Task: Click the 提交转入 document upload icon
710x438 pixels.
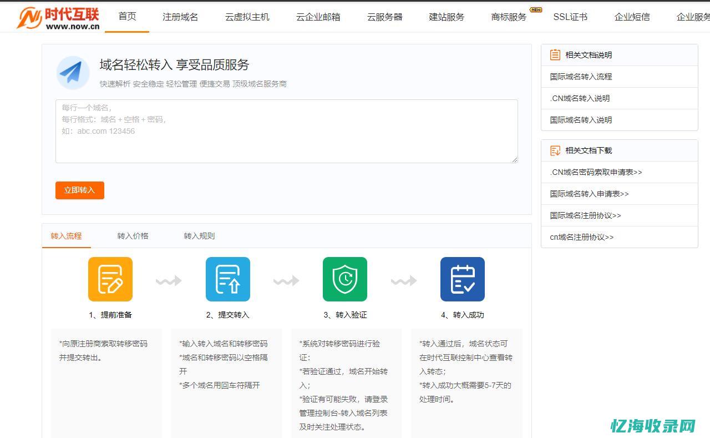Action: [x=227, y=279]
